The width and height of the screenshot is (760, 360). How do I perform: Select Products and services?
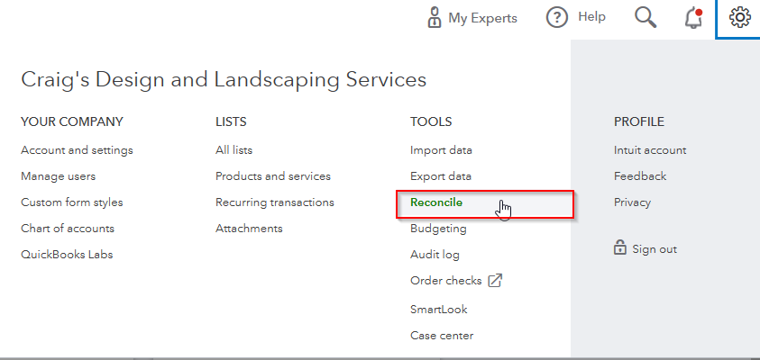273,176
